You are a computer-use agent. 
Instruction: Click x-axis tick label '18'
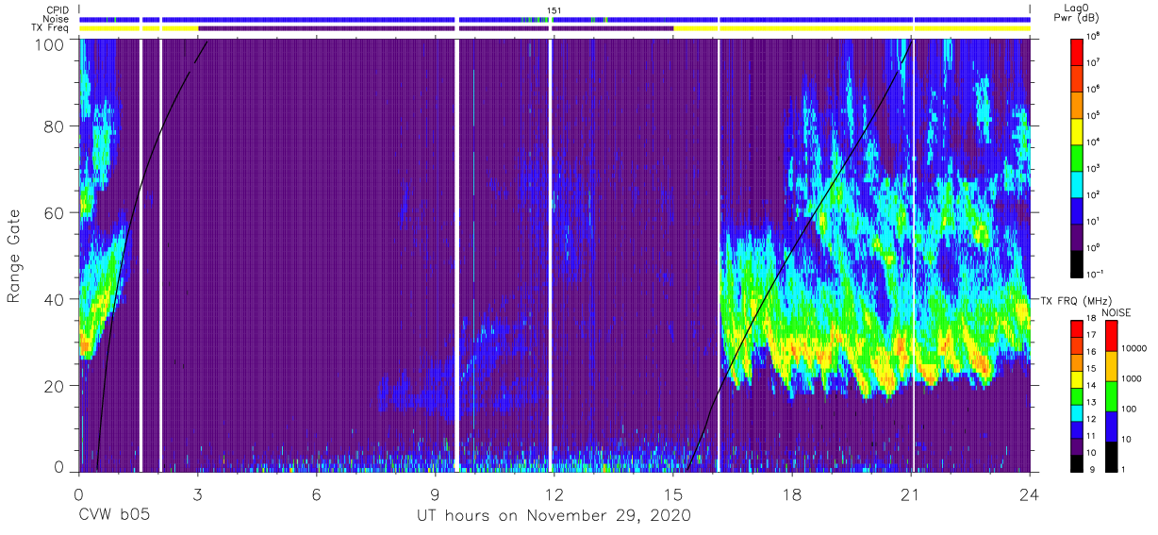pyautogui.click(x=792, y=493)
